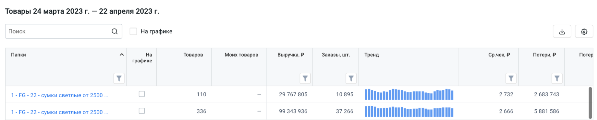Viewport: 597px width, 120px height.
Task: Open filter for Выручка column
Action: coord(305,78)
